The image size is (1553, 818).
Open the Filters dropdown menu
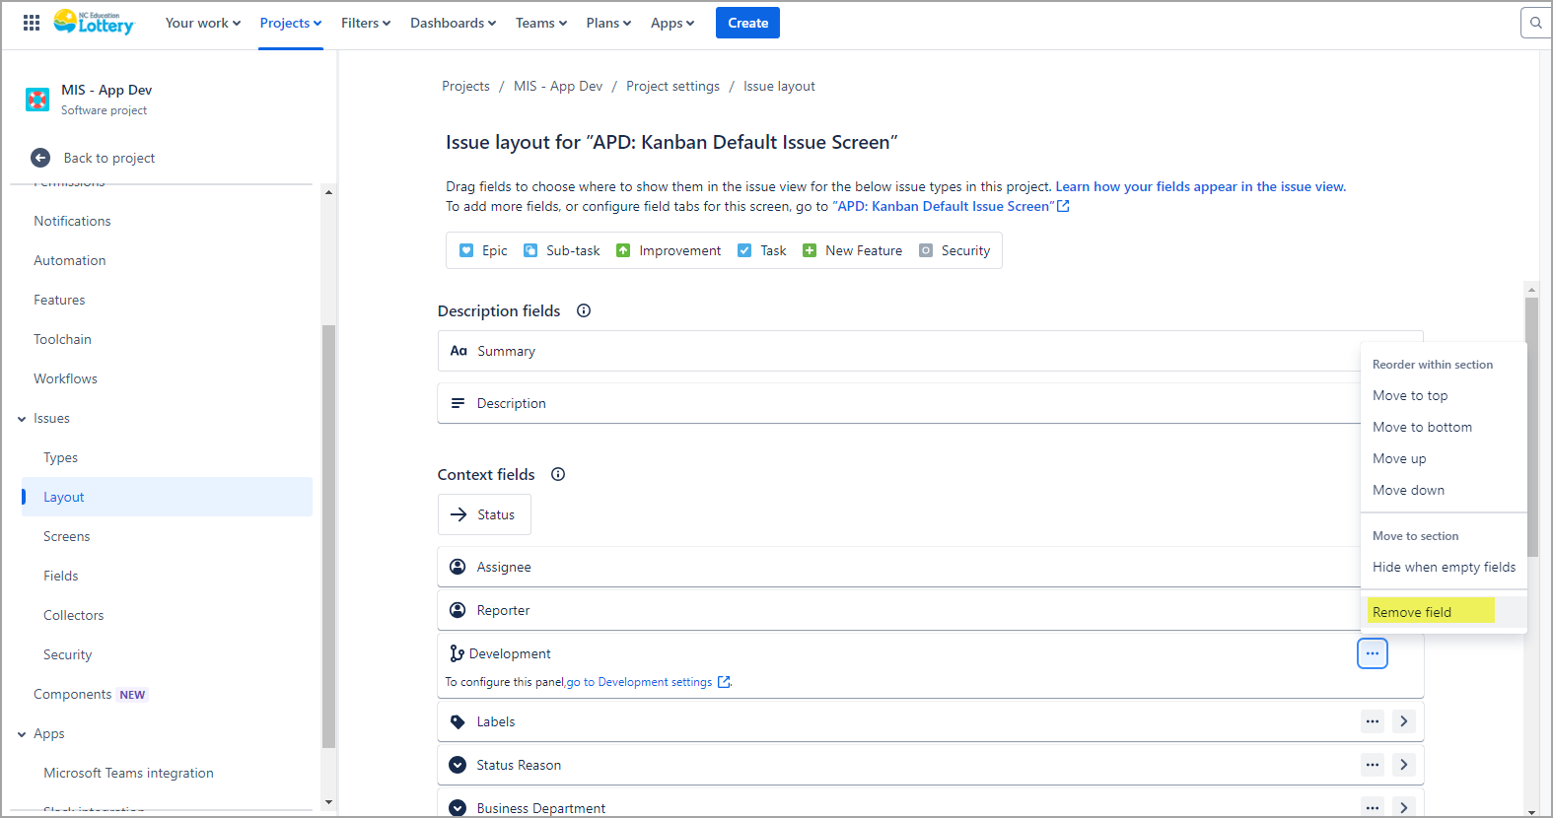coord(366,23)
